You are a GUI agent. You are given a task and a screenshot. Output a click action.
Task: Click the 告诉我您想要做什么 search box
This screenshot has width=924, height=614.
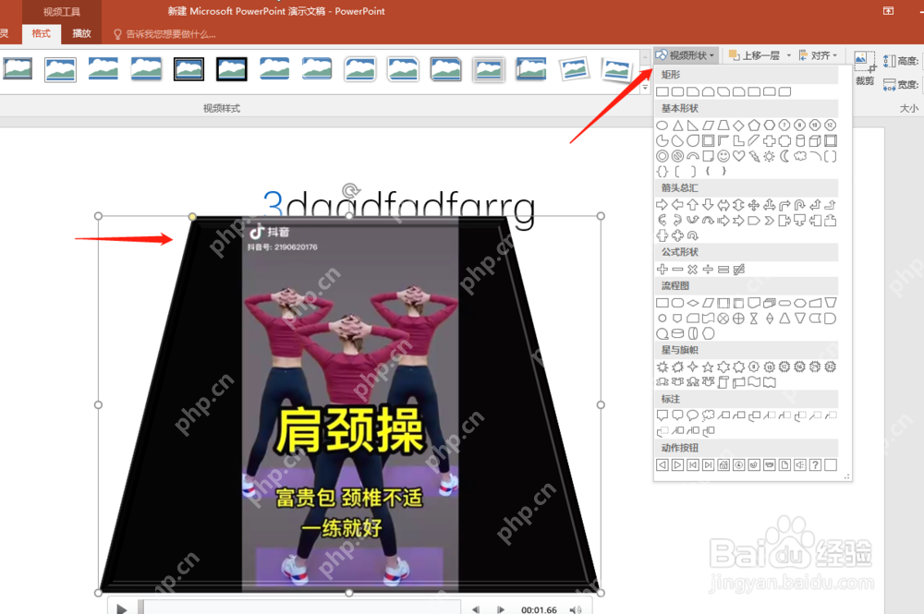[164, 34]
